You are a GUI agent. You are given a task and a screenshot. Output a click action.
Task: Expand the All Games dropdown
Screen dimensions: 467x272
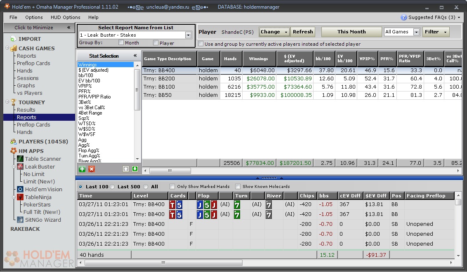pyautogui.click(x=416, y=32)
